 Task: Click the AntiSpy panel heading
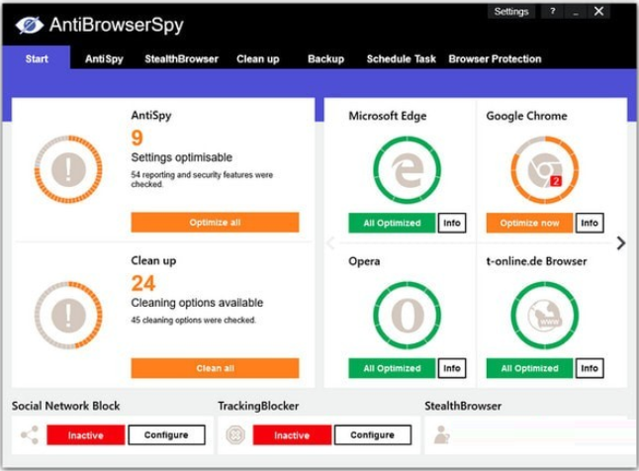[151, 116]
